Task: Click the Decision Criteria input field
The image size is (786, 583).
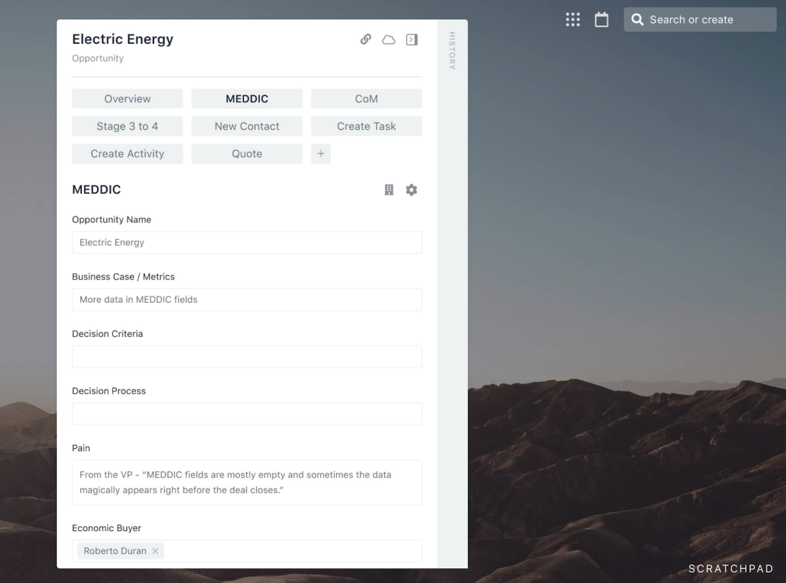Action: click(247, 357)
